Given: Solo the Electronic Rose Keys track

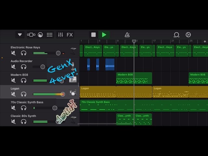Looking at the screenshot, I should click(24, 53).
